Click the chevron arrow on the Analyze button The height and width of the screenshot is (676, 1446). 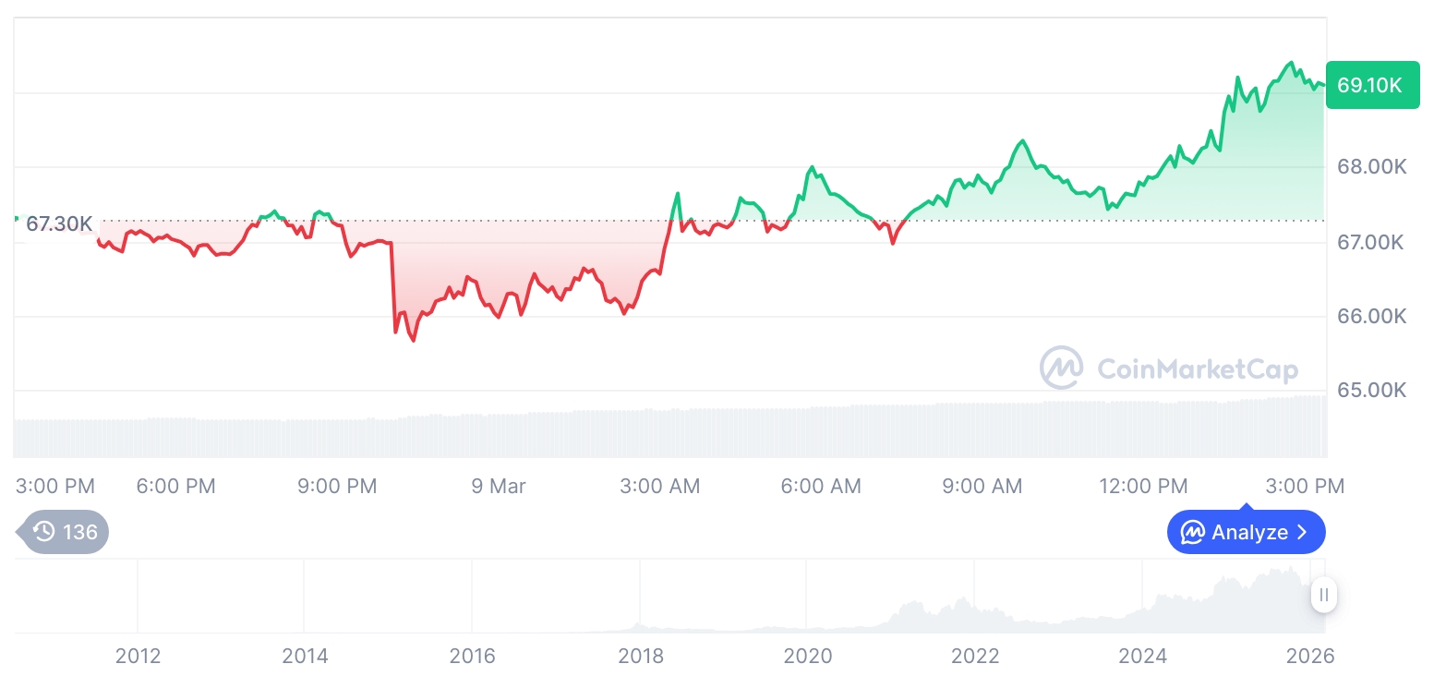pos(1302,533)
